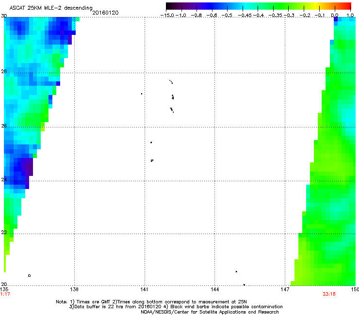Screen dimensions: 359x315
Task: Click the '-0.2' color scale label
Action: 305,16
